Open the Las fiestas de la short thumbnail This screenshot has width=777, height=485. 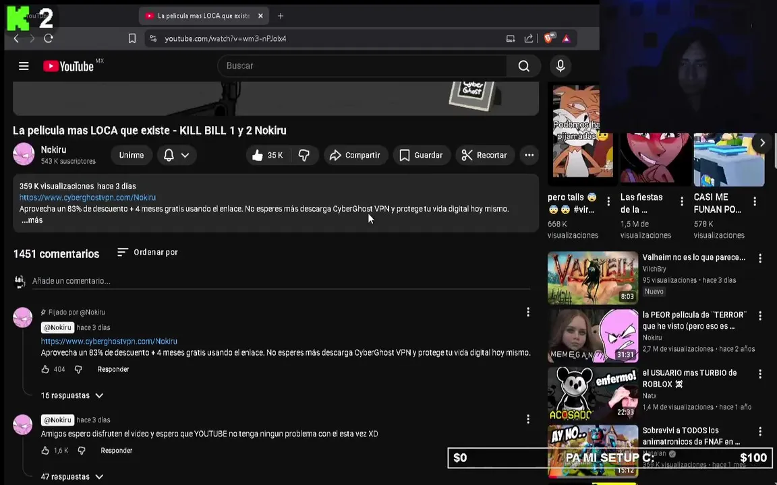(x=655, y=160)
